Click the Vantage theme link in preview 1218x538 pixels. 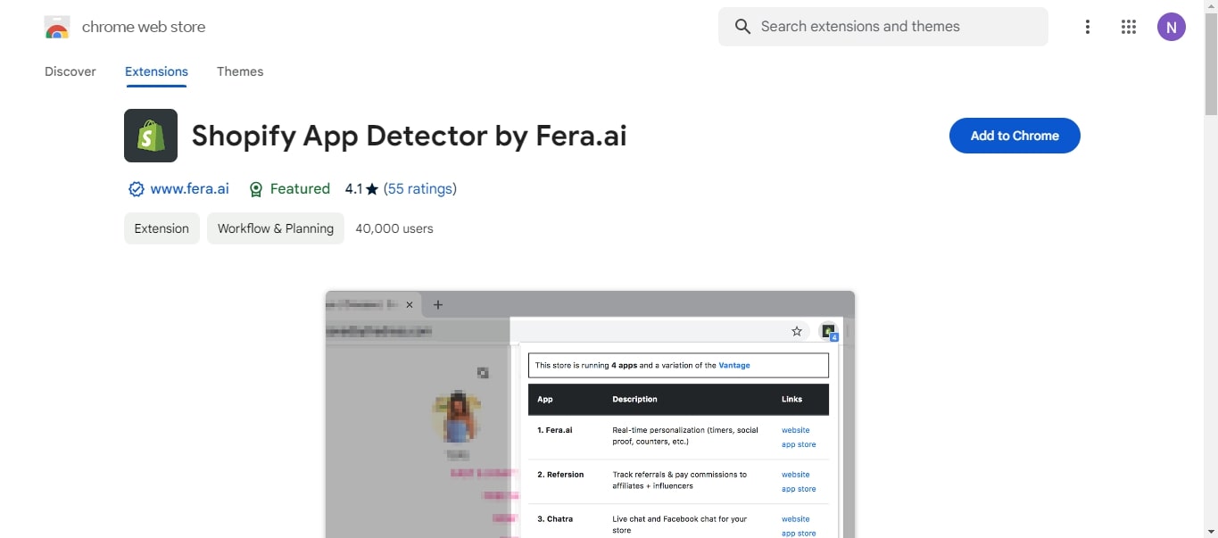734,366
